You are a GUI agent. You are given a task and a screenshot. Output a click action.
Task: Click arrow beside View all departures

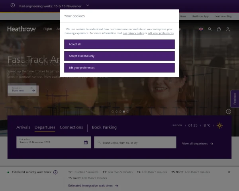pyautogui.click(x=212, y=144)
